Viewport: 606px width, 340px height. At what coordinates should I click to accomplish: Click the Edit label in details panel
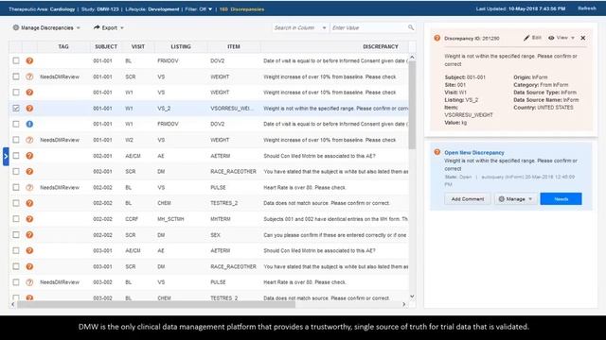(537, 38)
